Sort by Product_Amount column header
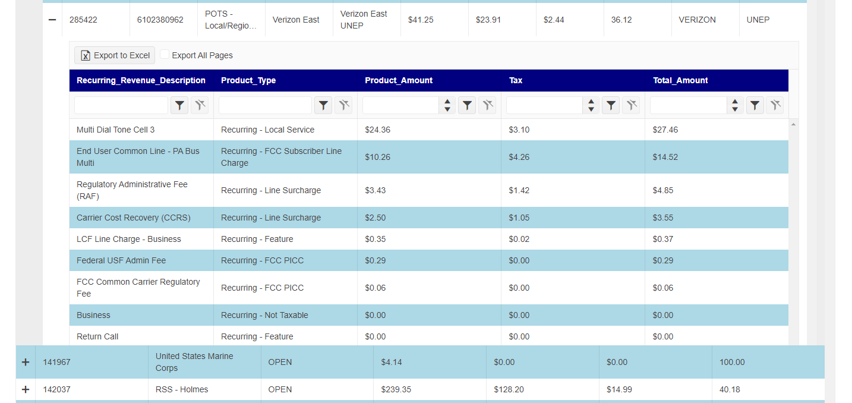This screenshot has width=852, height=403. click(399, 80)
